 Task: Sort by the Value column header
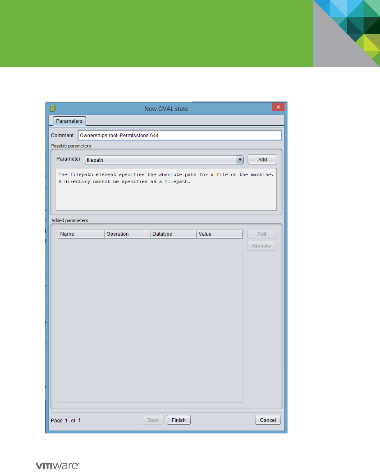[x=219, y=234]
